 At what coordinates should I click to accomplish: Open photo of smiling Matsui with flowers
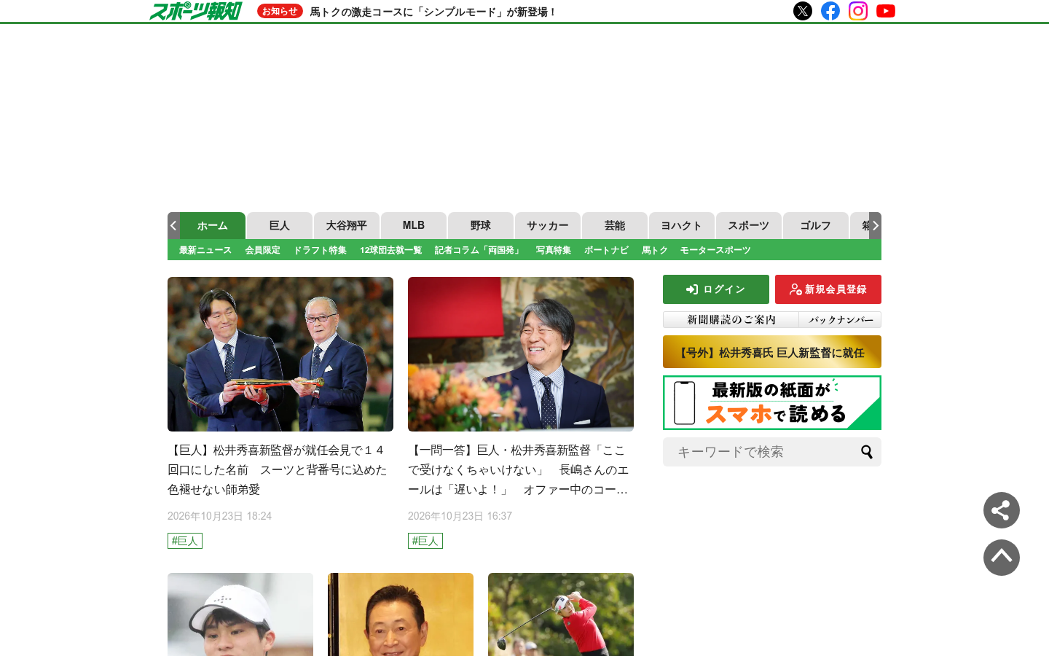click(521, 354)
